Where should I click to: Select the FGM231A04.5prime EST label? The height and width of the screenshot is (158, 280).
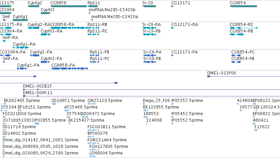coord(107,140)
